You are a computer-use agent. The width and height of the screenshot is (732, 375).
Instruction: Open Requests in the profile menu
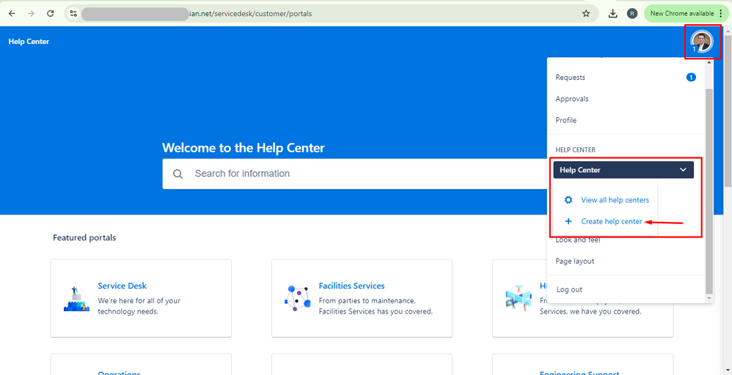(x=570, y=78)
